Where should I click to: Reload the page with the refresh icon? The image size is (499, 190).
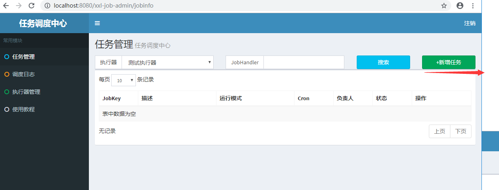(31, 6)
